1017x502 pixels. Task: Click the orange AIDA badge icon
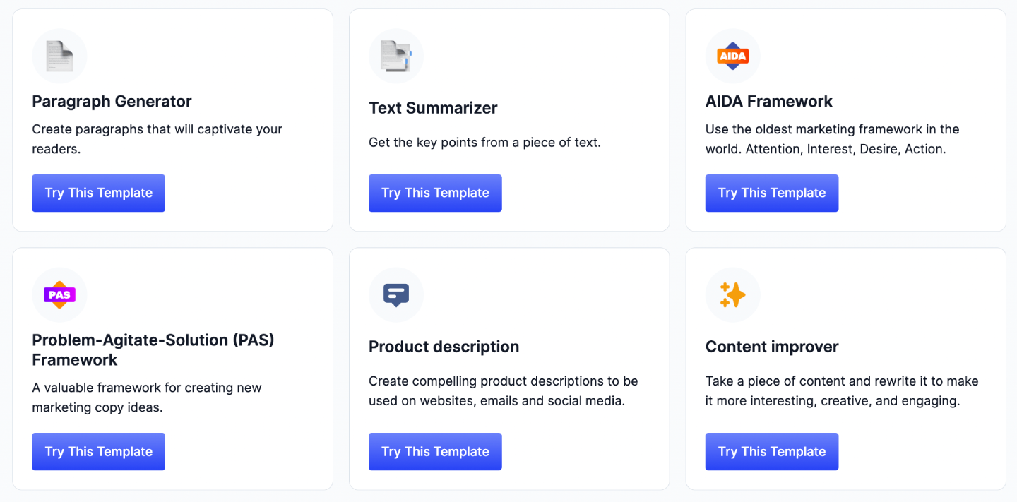pyautogui.click(x=732, y=56)
